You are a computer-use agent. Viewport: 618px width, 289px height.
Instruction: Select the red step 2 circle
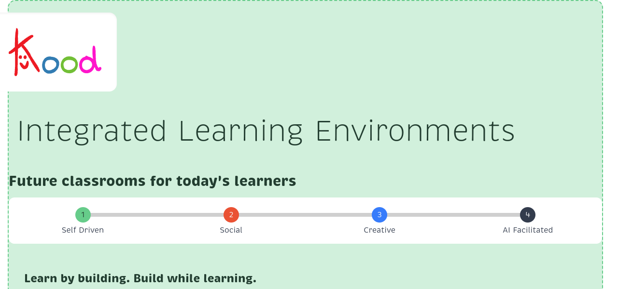[x=231, y=215]
